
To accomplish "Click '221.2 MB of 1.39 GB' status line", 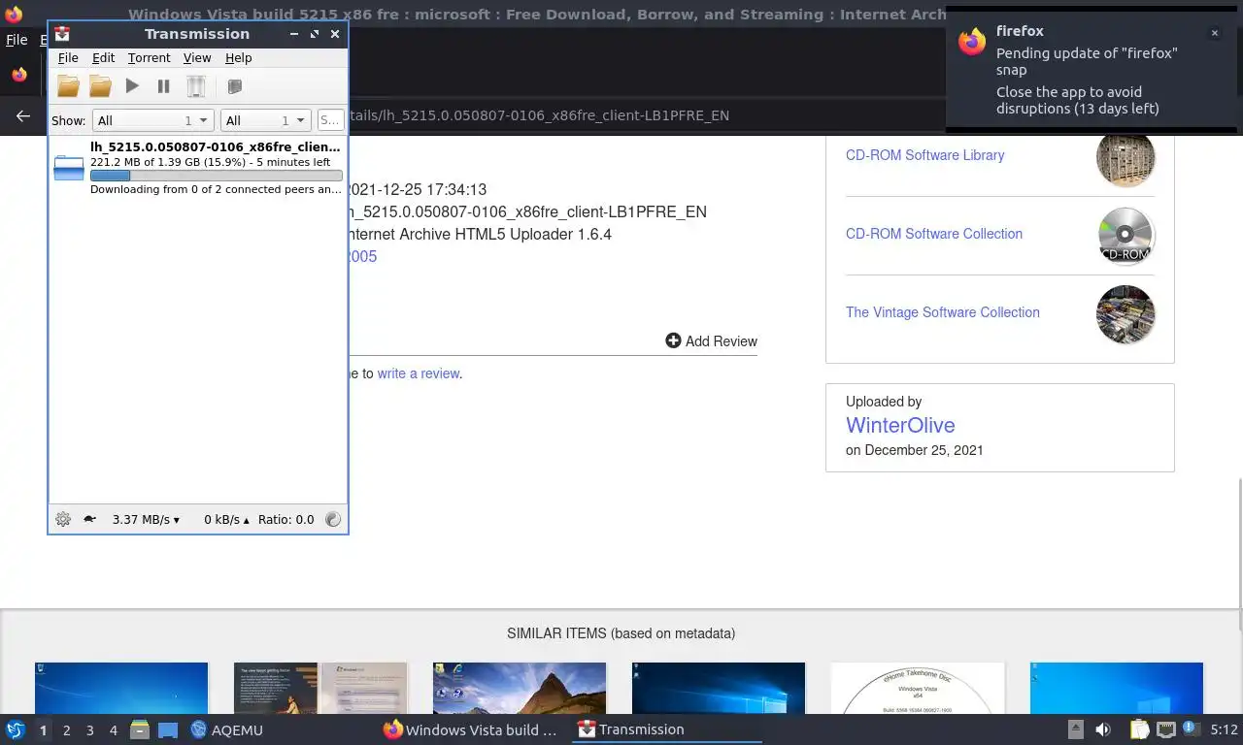I will point(211,162).
